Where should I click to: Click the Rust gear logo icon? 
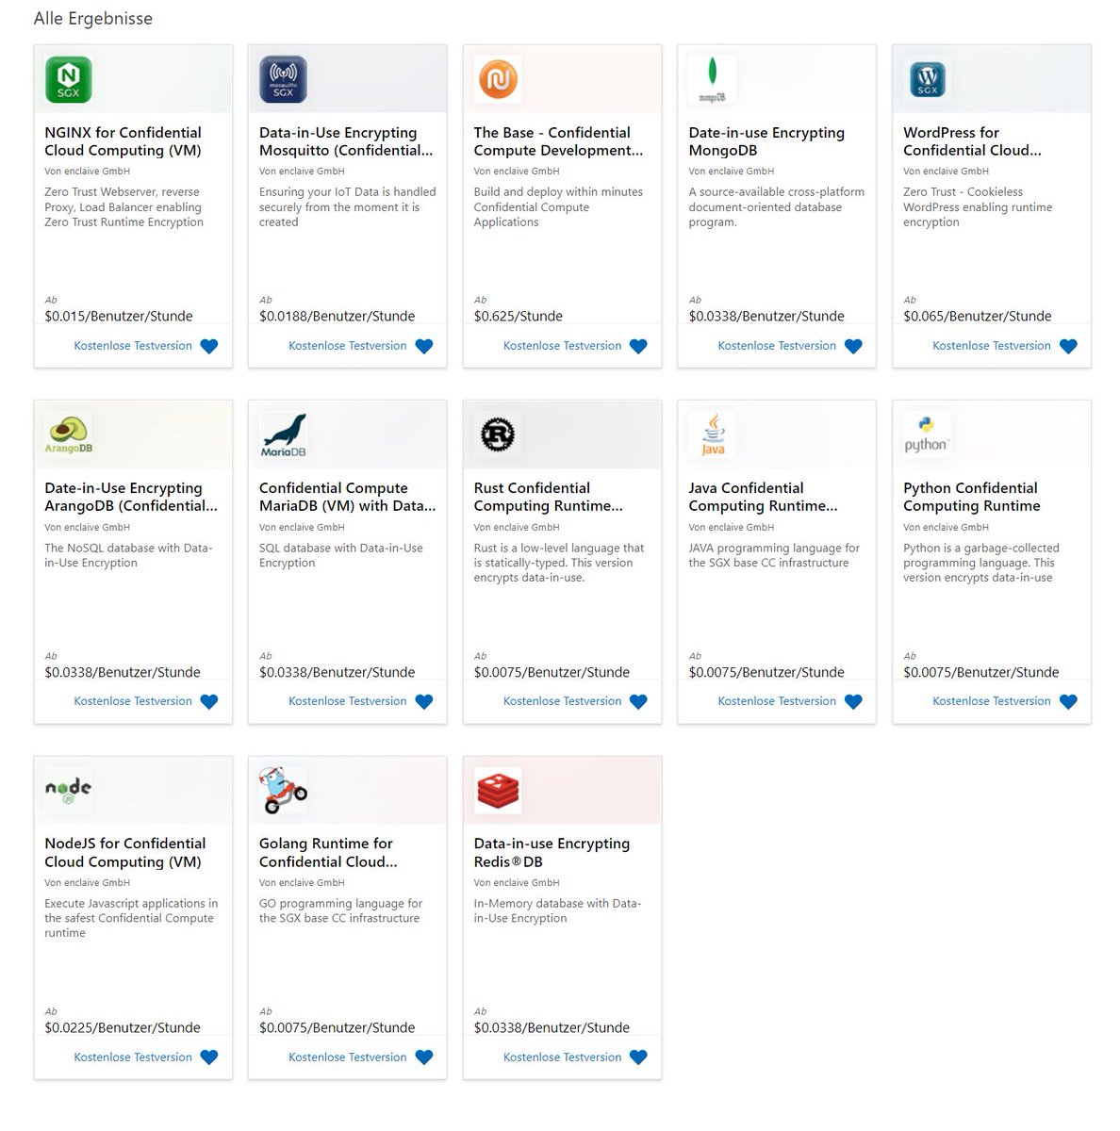[498, 434]
